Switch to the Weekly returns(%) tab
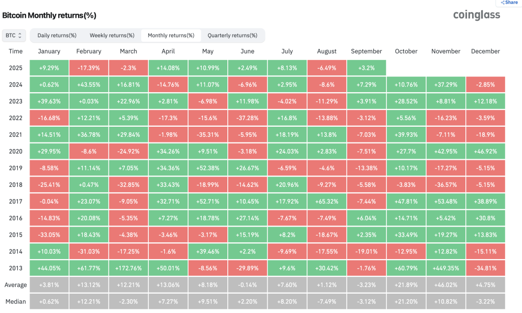 coord(112,36)
